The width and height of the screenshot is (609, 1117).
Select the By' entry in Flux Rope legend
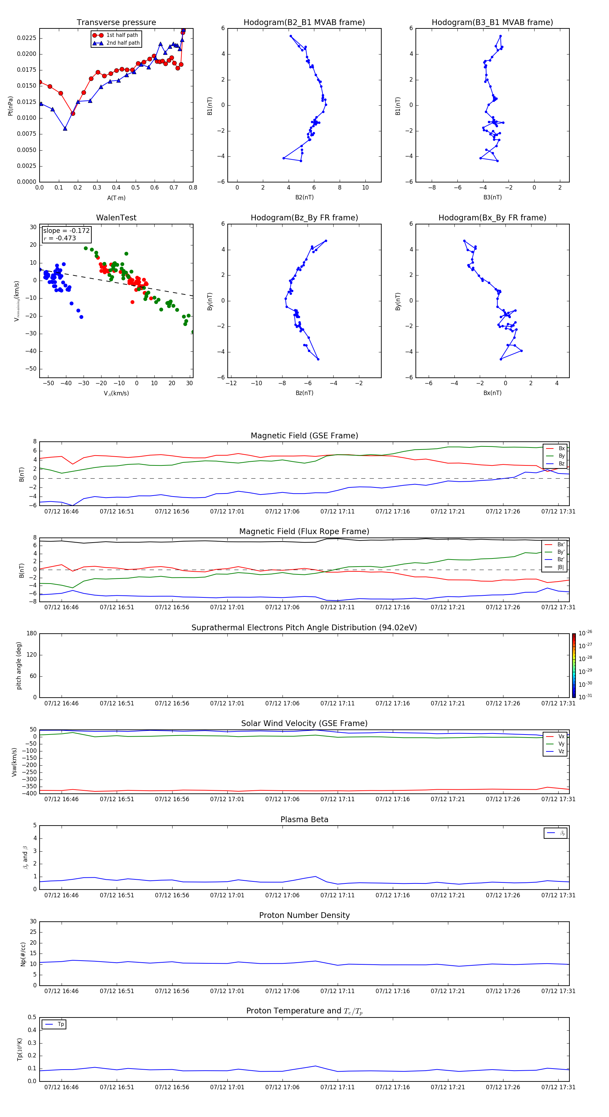[555, 552]
